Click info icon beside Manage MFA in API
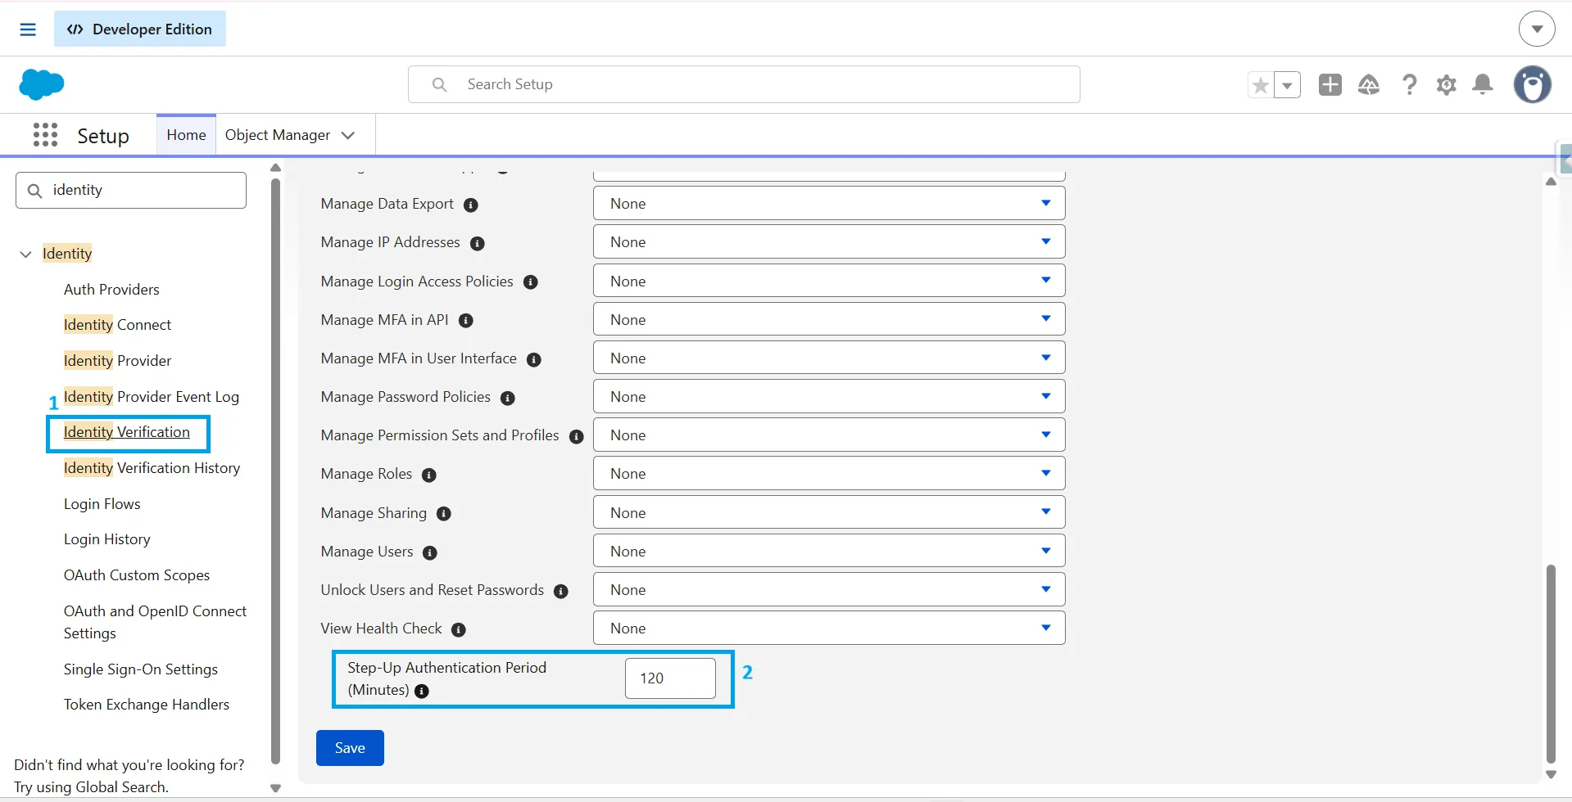Screen dimensions: 1572x802 (466, 322)
